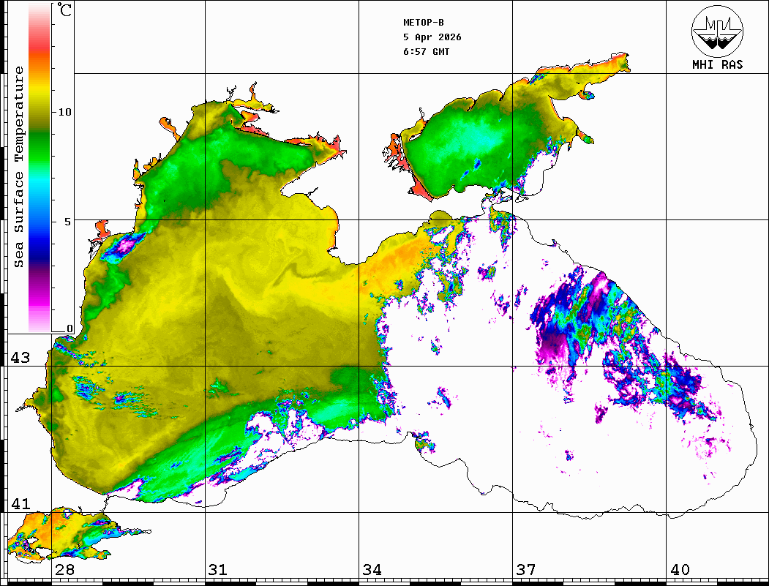This screenshot has width=769, height=586.
Task: Click the 5 Apr 2026 date text
Action: [x=432, y=37]
